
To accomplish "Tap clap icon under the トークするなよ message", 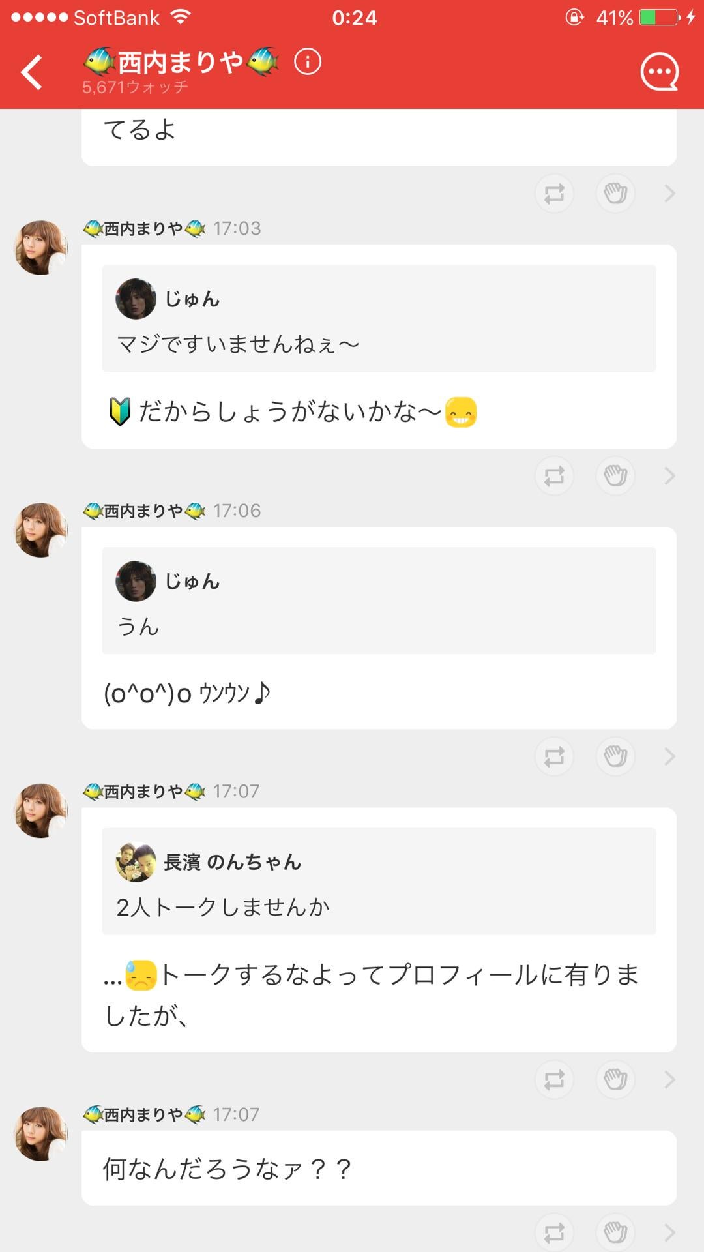I will click(615, 1080).
